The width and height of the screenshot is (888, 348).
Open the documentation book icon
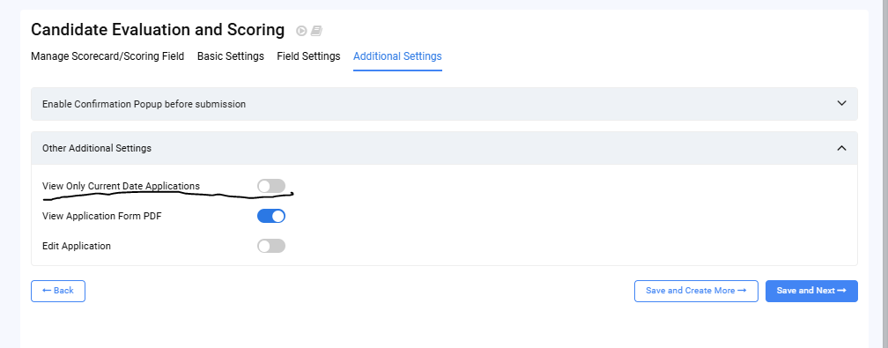(x=316, y=31)
